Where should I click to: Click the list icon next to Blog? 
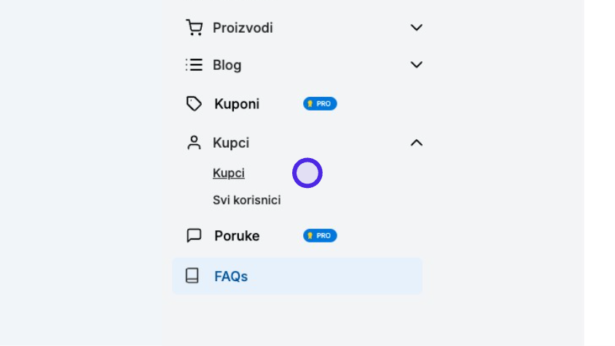tap(194, 65)
